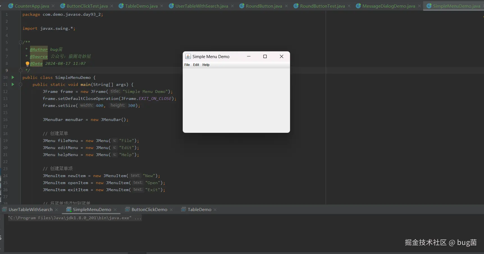Close the ButtonClickDemo run tab
The width and height of the screenshot is (484, 254).
[171, 210]
